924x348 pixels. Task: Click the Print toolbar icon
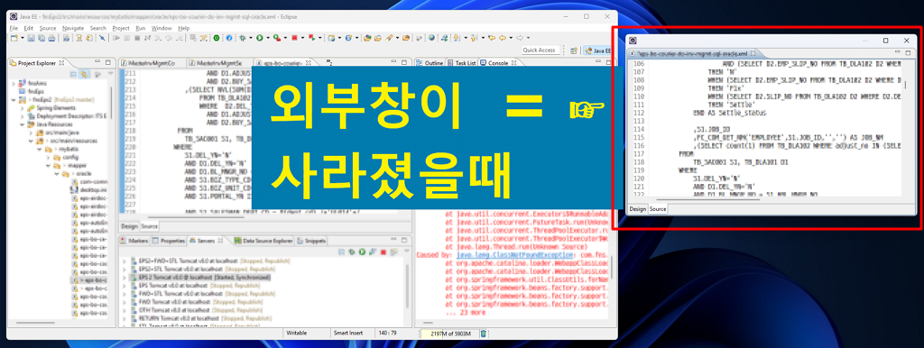[51, 38]
